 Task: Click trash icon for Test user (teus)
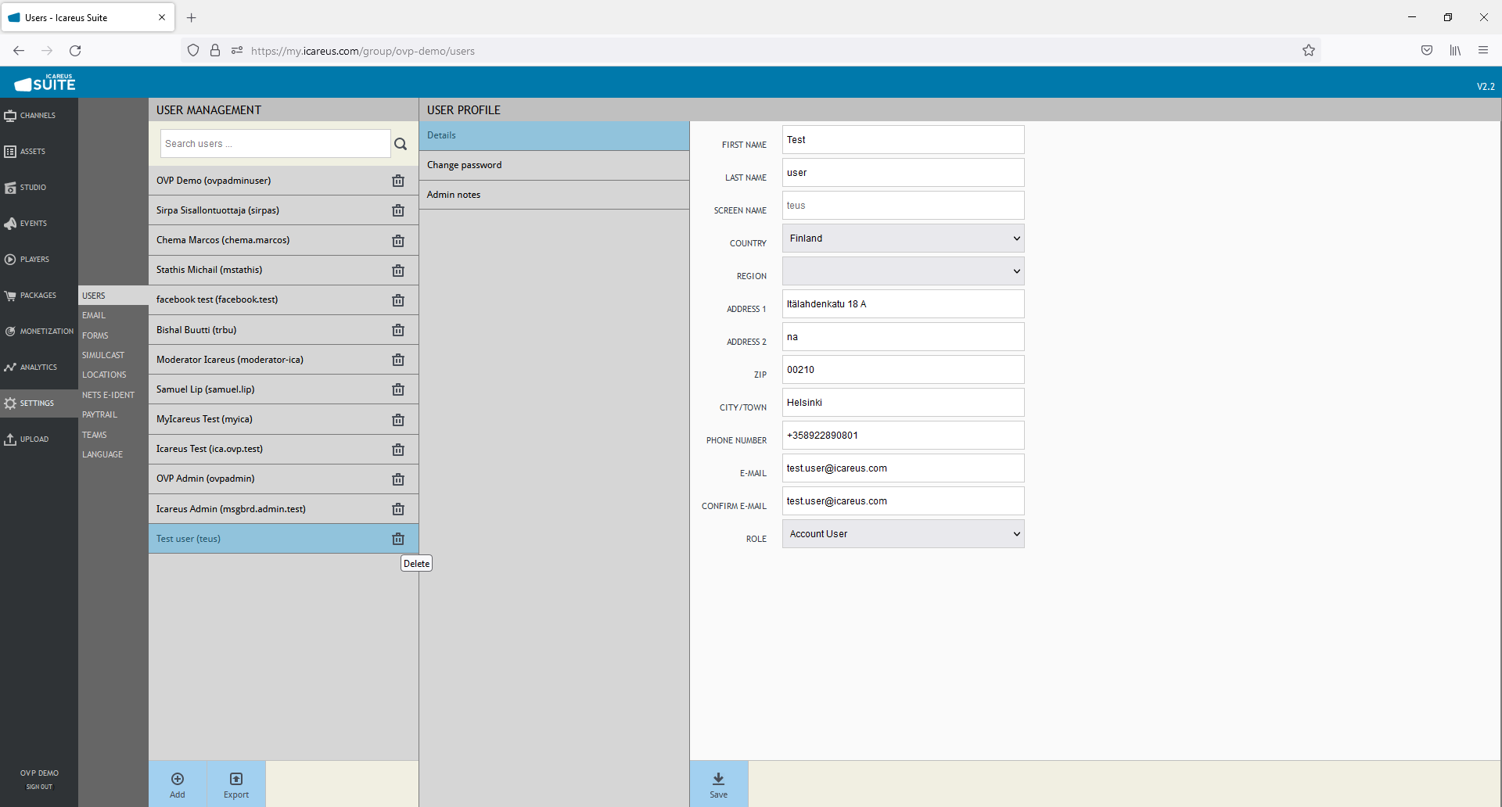pyautogui.click(x=398, y=539)
